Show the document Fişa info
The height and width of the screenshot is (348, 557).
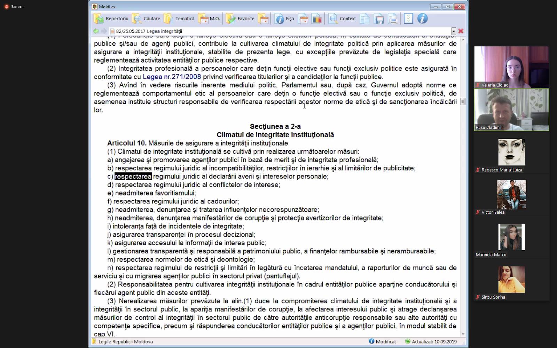[x=284, y=19]
